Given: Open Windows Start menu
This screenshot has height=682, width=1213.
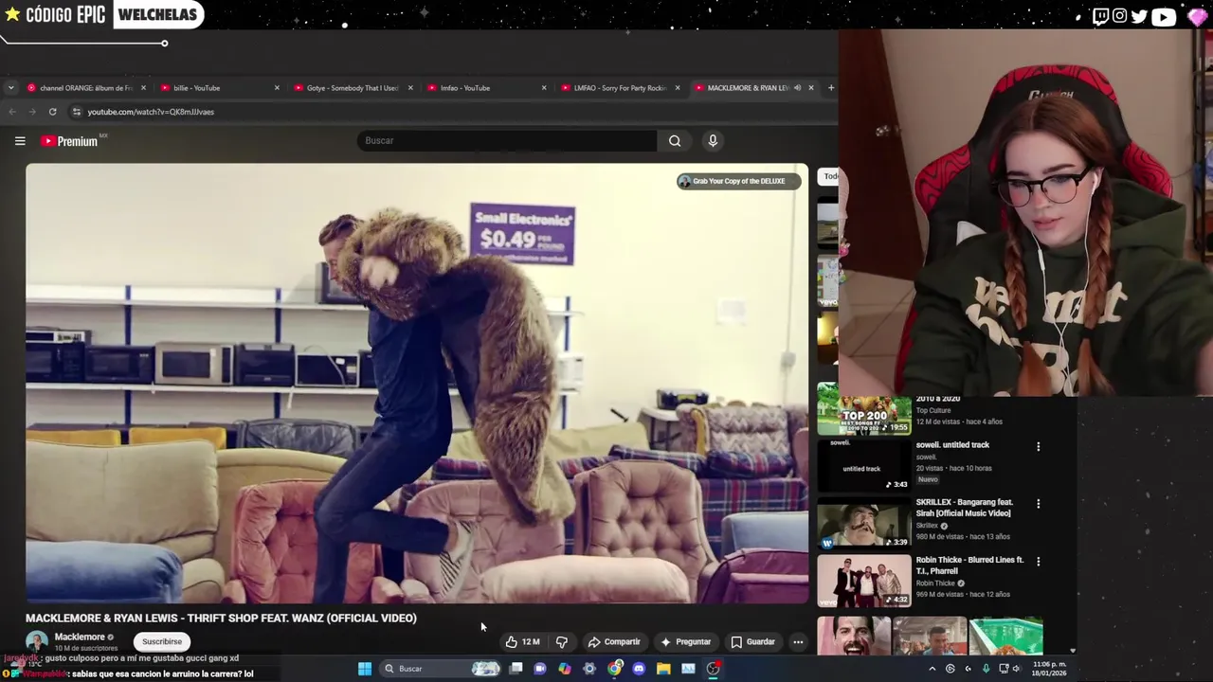Looking at the screenshot, I should pyautogui.click(x=365, y=669).
